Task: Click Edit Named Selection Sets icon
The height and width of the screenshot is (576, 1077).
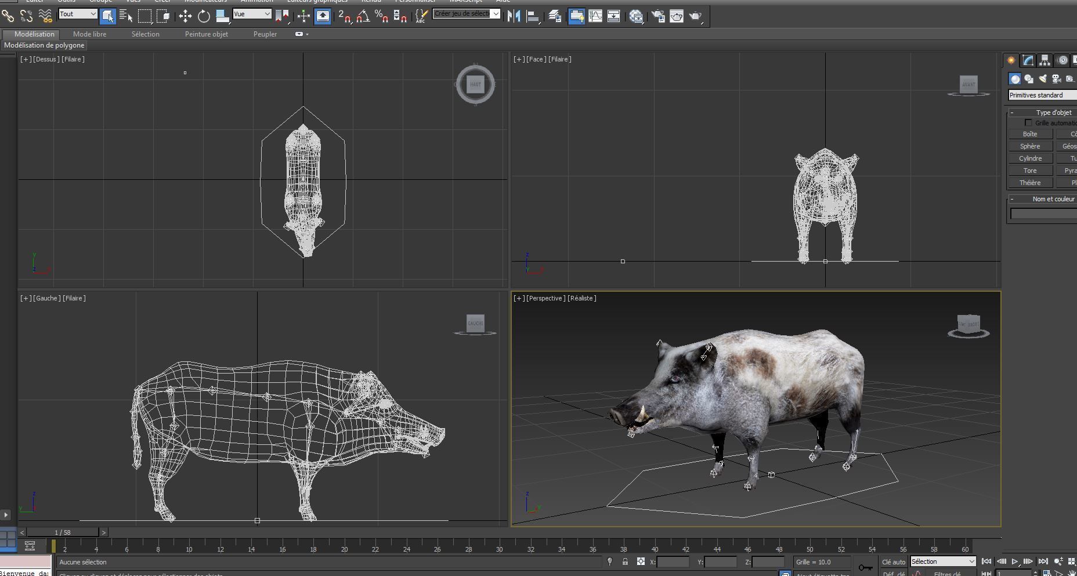Action: tap(422, 16)
